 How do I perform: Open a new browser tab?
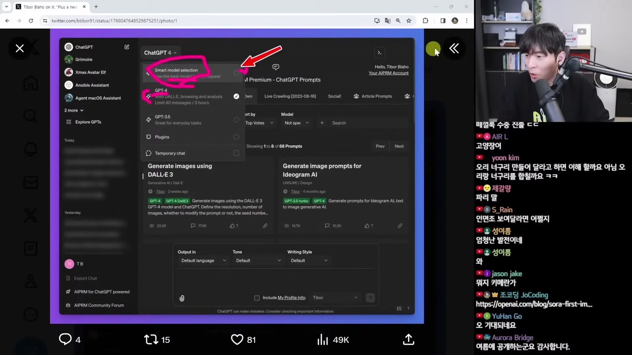coord(96,7)
